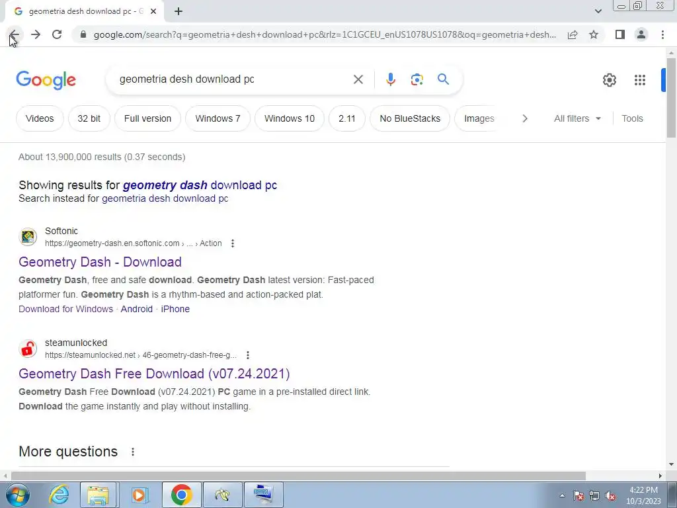Image resolution: width=677 pixels, height=508 pixels.
Task: Apply the Full version filter chip
Action: 147,118
